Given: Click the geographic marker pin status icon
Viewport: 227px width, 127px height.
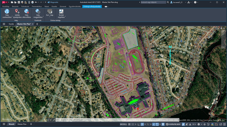Looking at the screenshot, I should (163, 124).
